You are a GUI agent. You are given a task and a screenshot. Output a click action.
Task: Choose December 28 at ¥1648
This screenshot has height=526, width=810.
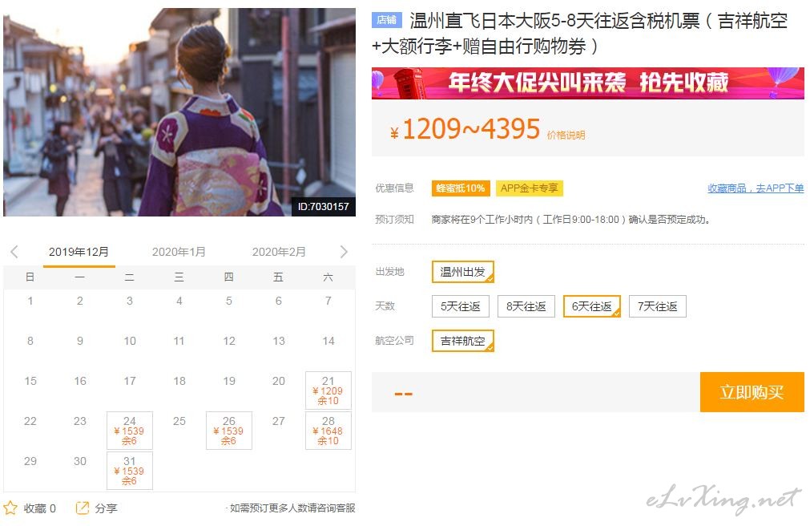[x=328, y=431]
